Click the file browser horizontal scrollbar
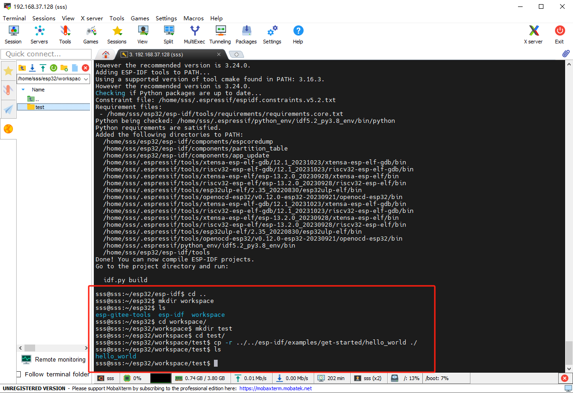573x393 pixels. (x=54, y=348)
